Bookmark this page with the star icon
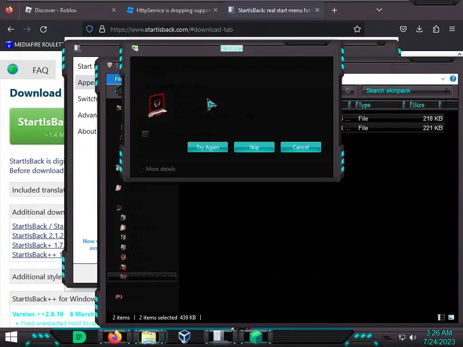 click(x=357, y=29)
